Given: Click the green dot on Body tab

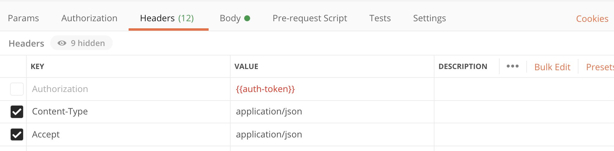Looking at the screenshot, I should click(247, 18).
